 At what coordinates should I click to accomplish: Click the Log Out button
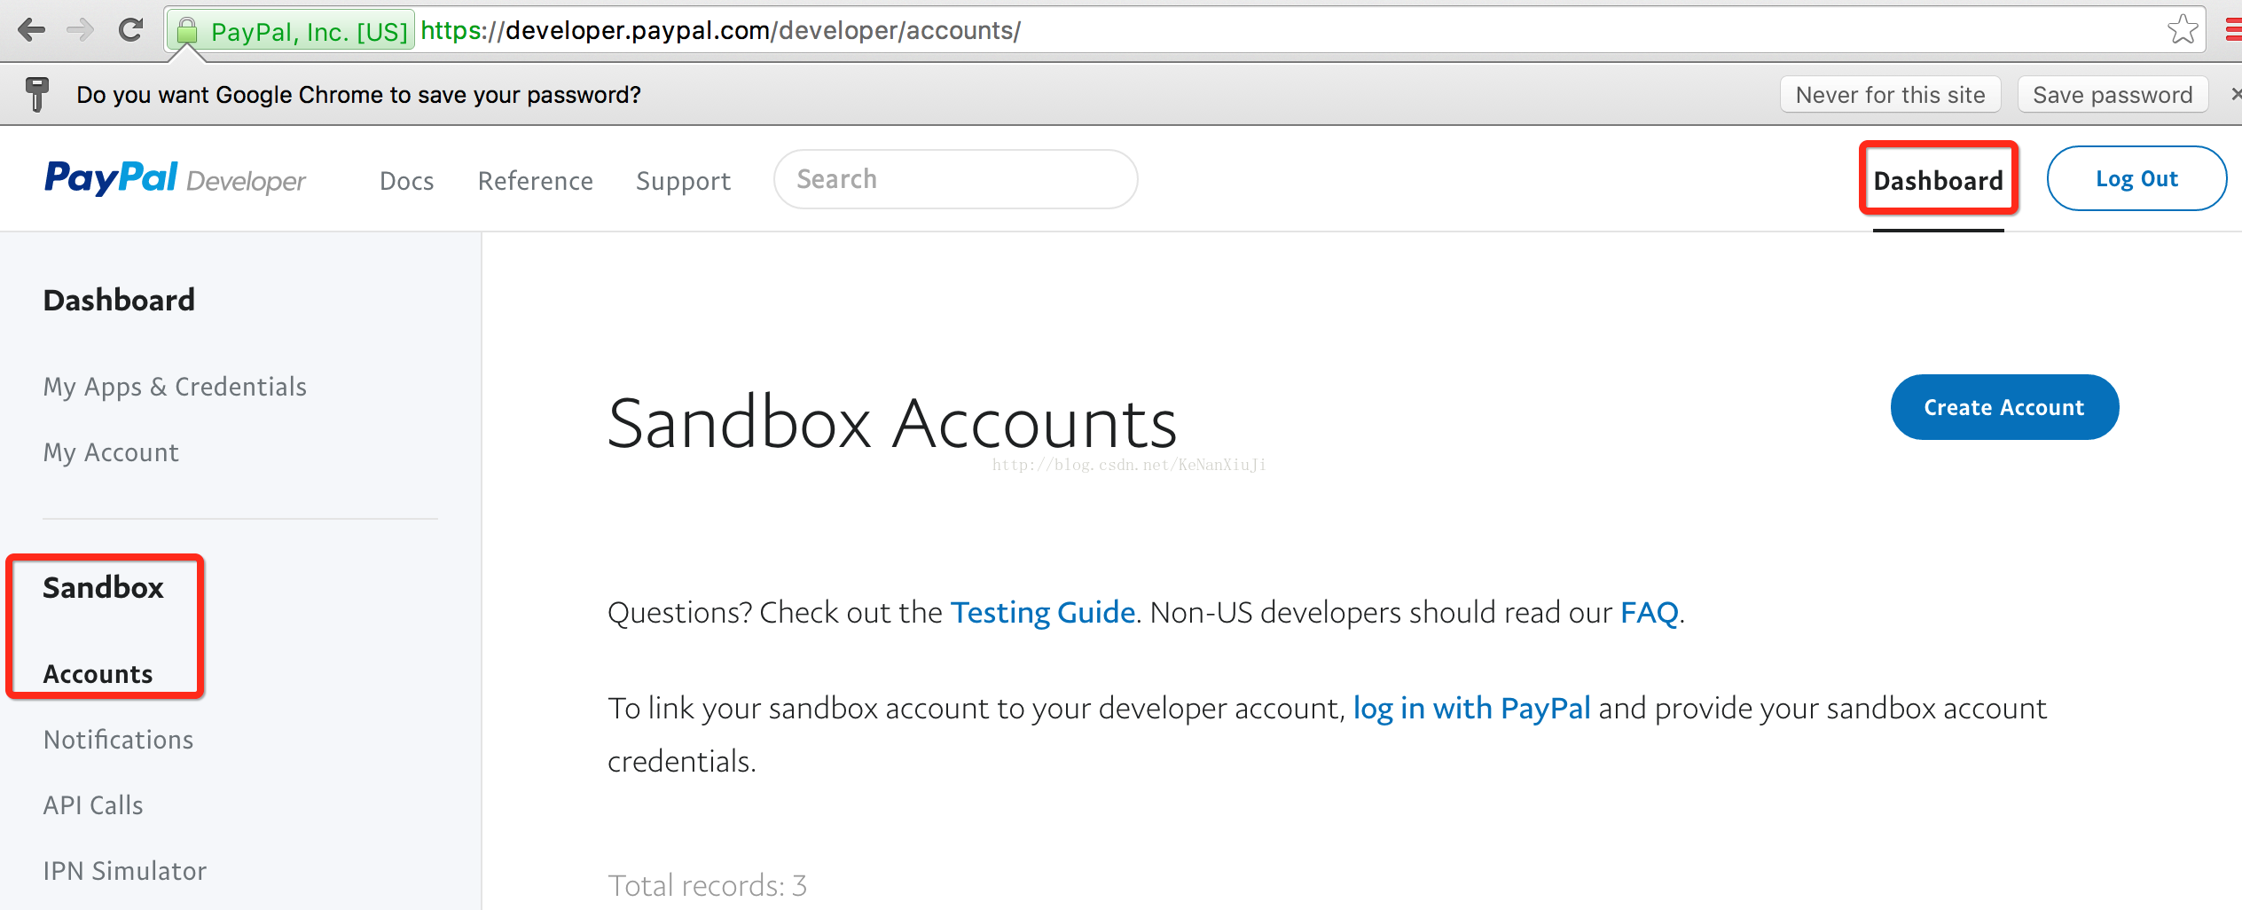point(2136,178)
